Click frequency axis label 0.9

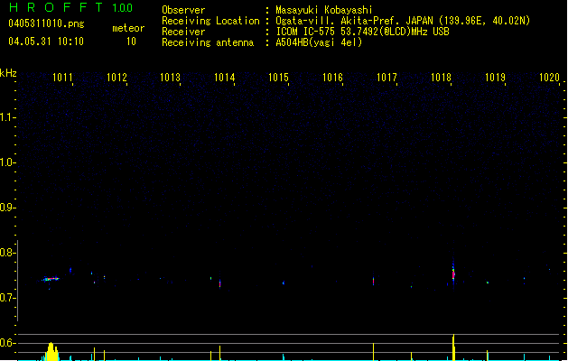(x=7, y=208)
